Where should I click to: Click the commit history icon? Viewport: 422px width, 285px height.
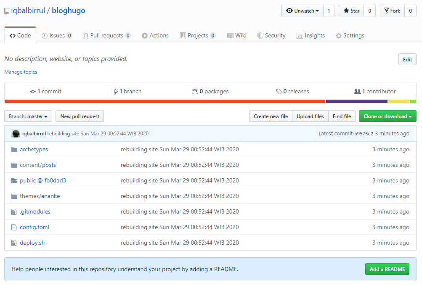coord(33,92)
